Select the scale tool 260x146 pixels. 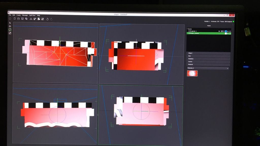click(x=10, y=33)
